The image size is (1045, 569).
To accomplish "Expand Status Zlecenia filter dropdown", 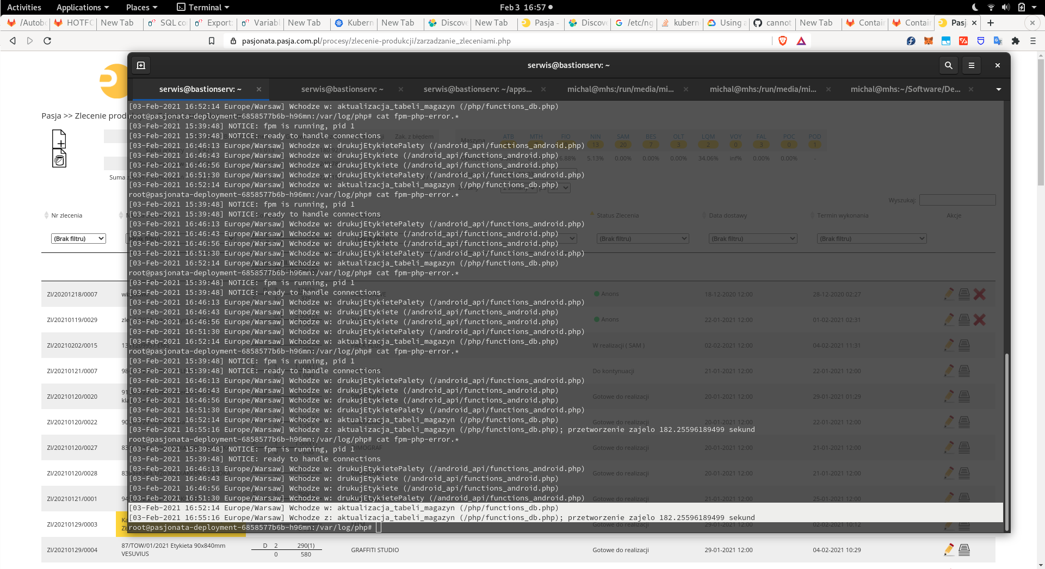I will pyautogui.click(x=642, y=239).
